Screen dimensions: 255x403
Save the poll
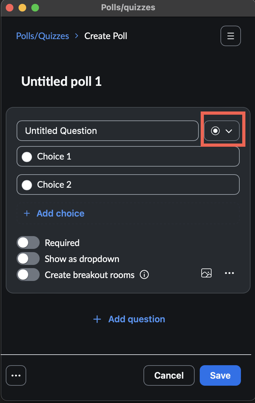pyautogui.click(x=220, y=375)
